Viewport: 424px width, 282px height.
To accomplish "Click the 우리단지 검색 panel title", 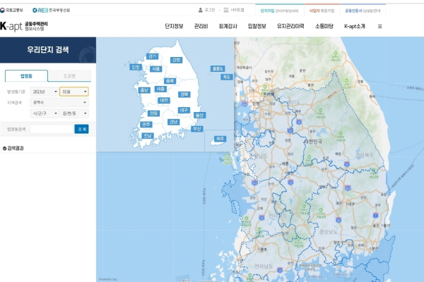I will tap(48, 49).
